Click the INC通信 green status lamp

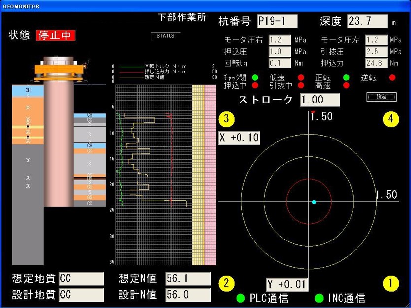pos(319,298)
